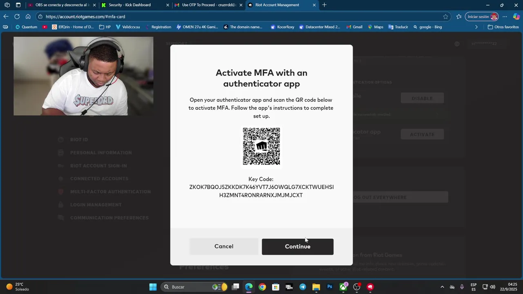Open the ElfQrin bookmark
This screenshot has width=523, height=294.
[73, 27]
